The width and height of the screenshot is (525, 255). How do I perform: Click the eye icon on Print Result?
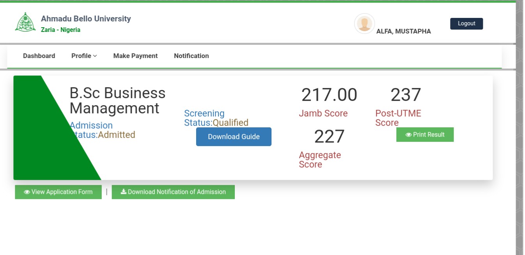pyautogui.click(x=408, y=135)
